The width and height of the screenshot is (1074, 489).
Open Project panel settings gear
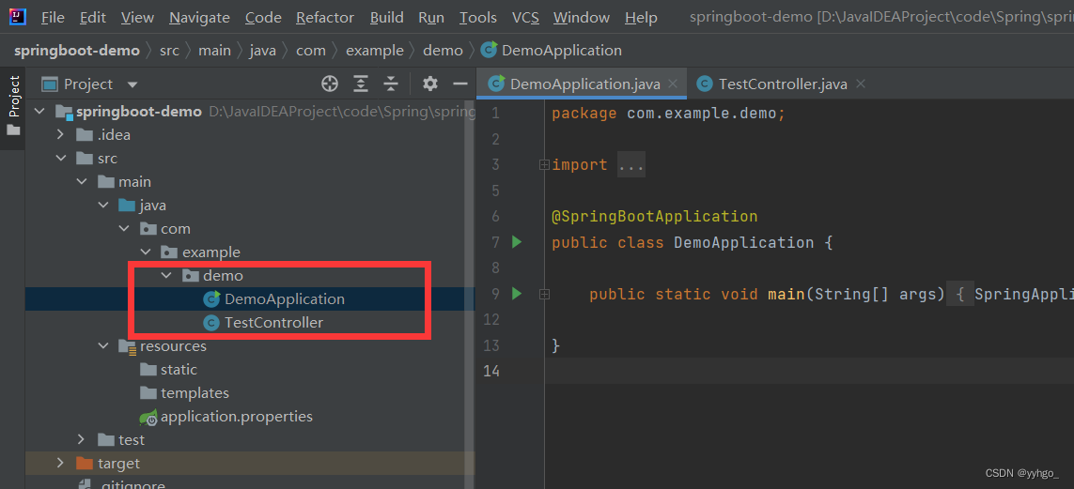click(x=430, y=84)
